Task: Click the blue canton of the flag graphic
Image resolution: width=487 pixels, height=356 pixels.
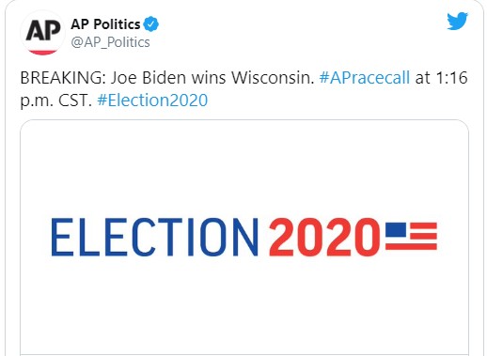Action: click(x=396, y=229)
